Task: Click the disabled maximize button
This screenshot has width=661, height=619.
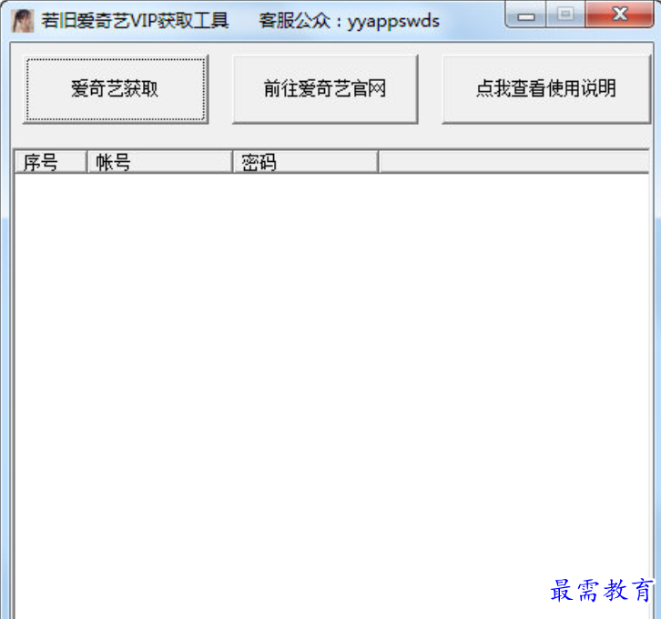Action: [565, 15]
